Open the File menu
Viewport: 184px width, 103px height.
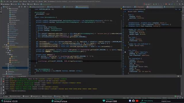pos(5,1)
